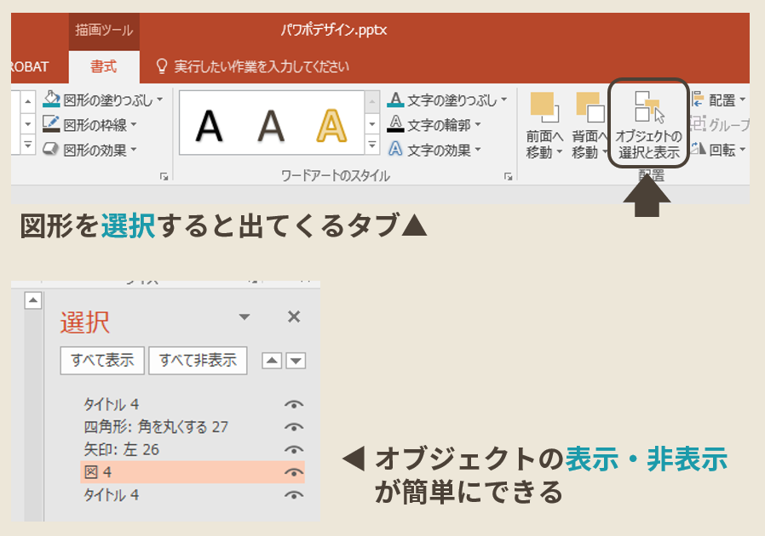The height and width of the screenshot is (536, 765).
Task: Toggle visibility of last タイトル 4
Action: pos(294,495)
